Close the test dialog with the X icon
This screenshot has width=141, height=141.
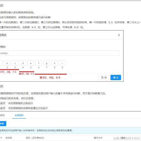pos(119,35)
